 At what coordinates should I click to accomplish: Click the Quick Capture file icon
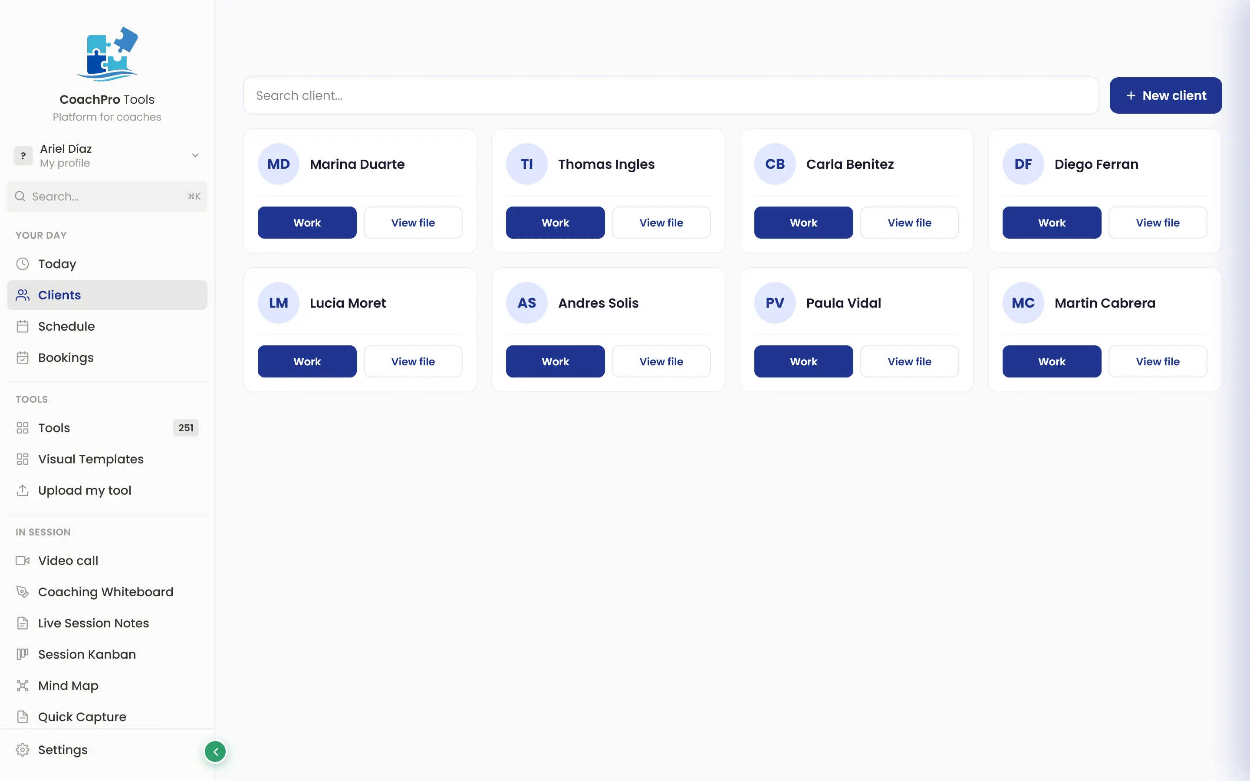pyautogui.click(x=22, y=717)
